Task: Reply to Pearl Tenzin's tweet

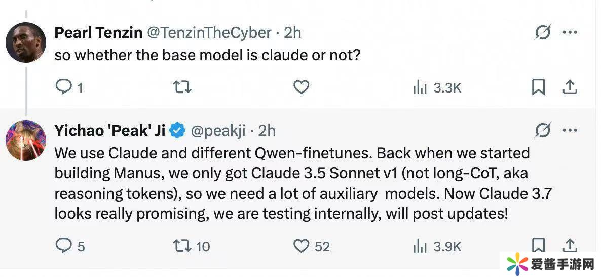Action: [63, 87]
